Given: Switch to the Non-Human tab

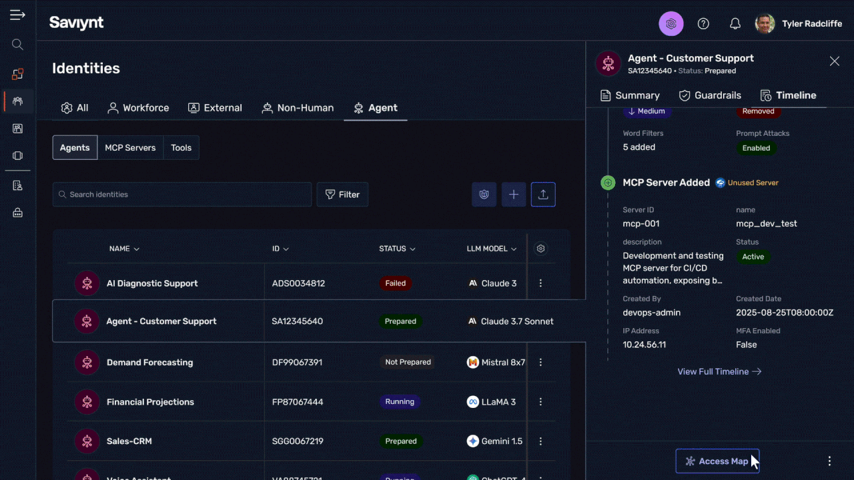Looking at the screenshot, I should [298, 108].
